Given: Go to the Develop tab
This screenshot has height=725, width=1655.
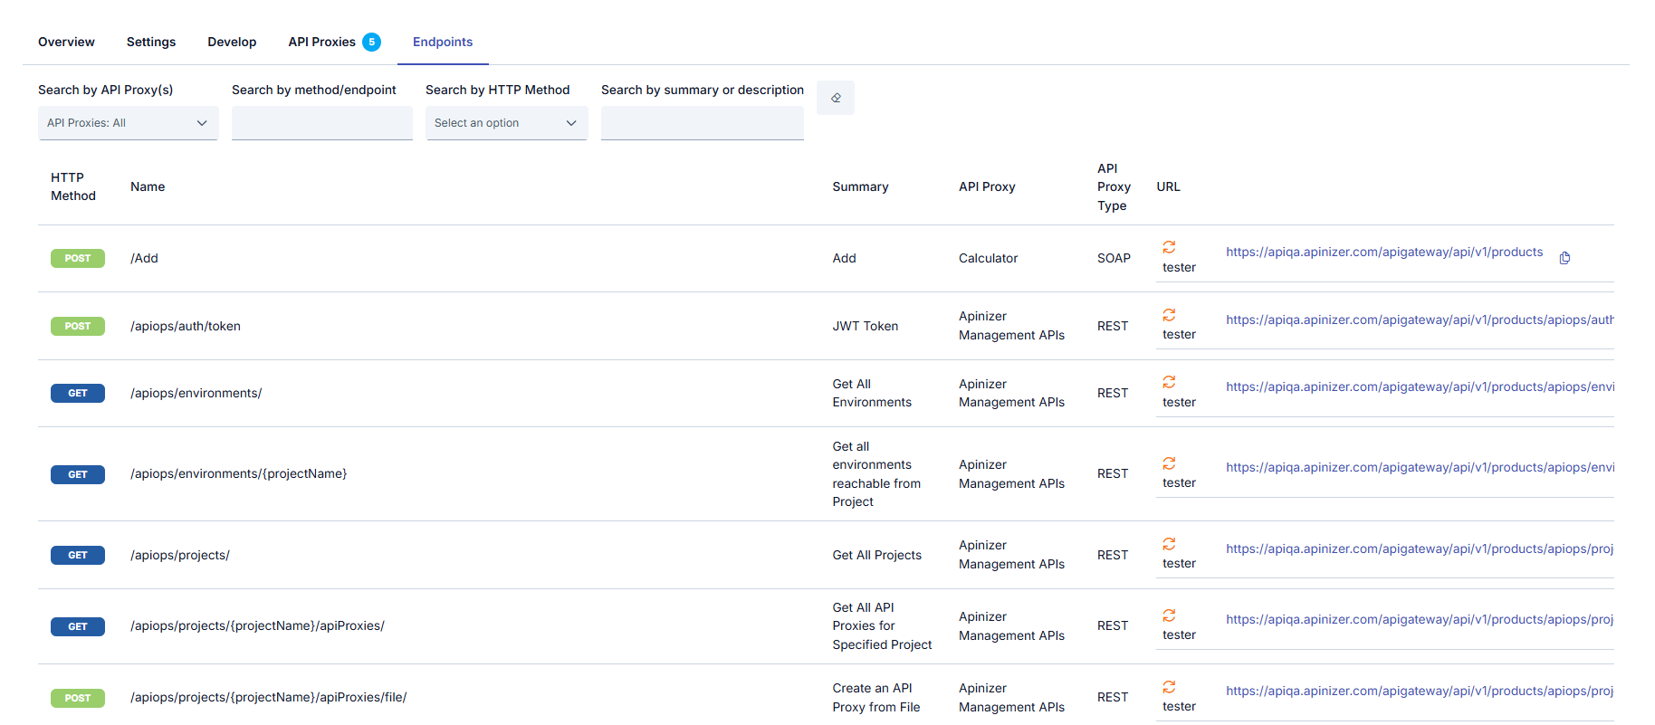Looking at the screenshot, I should 232,42.
